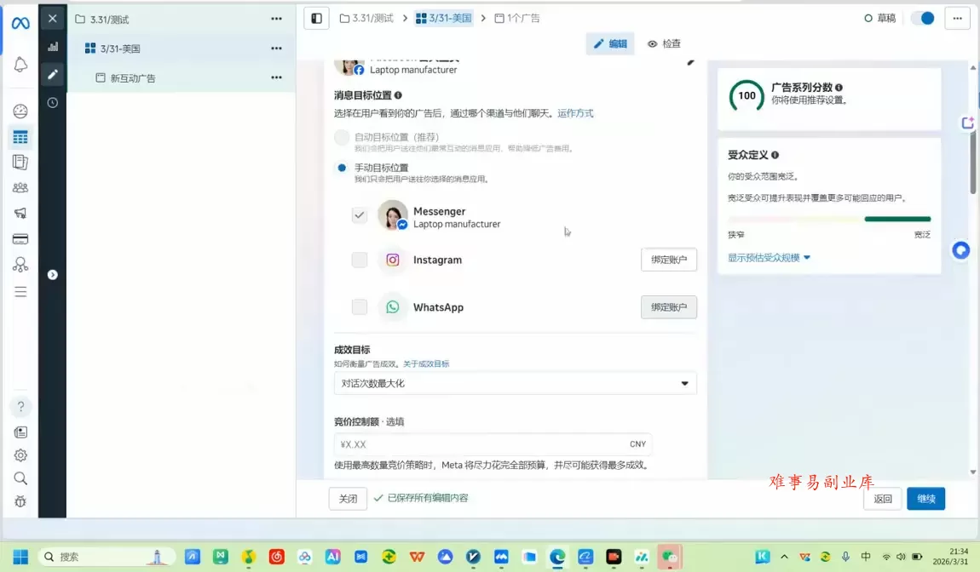
Task: Open the bug report icon
Action: click(x=20, y=501)
